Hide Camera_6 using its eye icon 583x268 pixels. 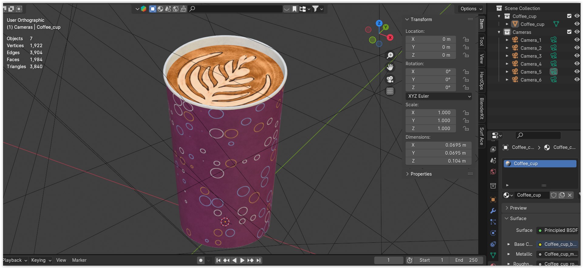click(577, 79)
